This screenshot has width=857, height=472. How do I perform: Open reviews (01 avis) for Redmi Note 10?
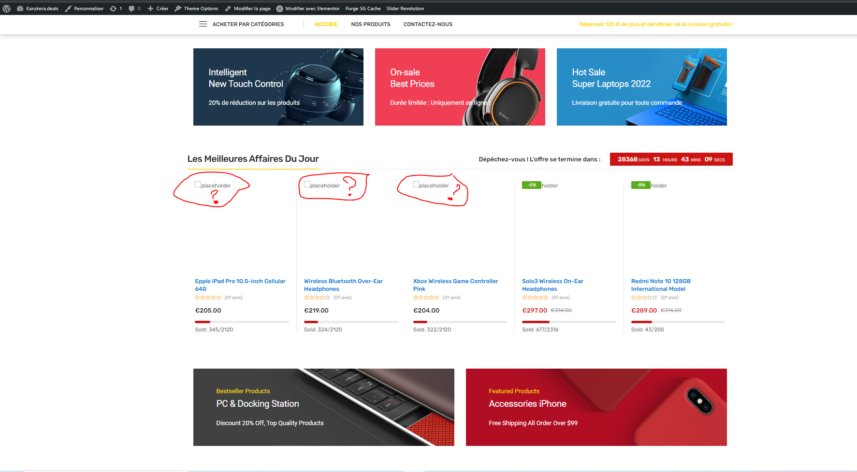tap(670, 298)
